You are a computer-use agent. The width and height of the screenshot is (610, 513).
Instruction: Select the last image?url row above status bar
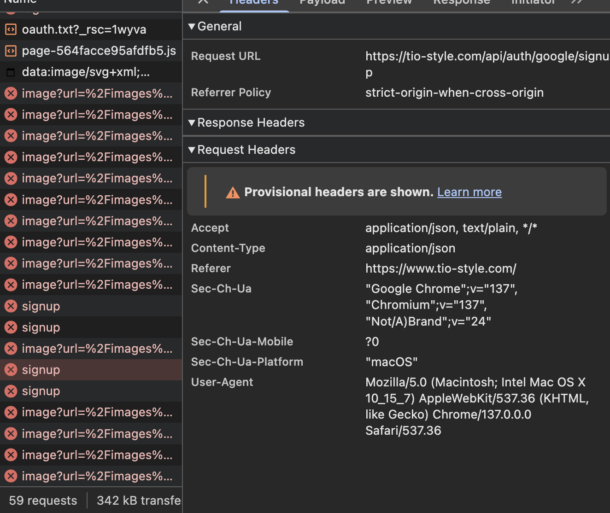(91, 476)
